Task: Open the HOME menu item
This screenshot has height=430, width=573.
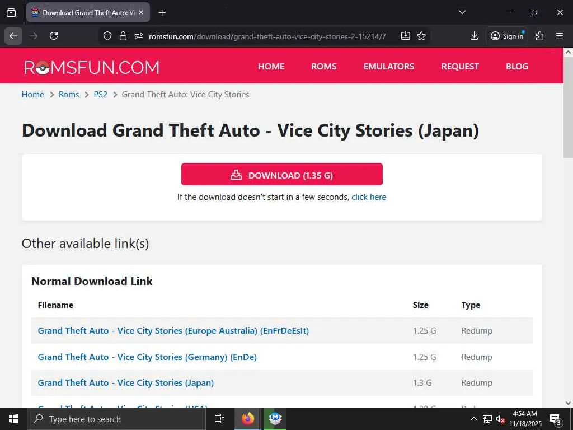Action: (x=271, y=66)
